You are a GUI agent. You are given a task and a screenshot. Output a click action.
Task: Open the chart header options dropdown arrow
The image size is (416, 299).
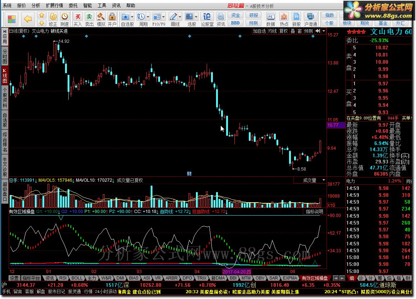(324, 31)
